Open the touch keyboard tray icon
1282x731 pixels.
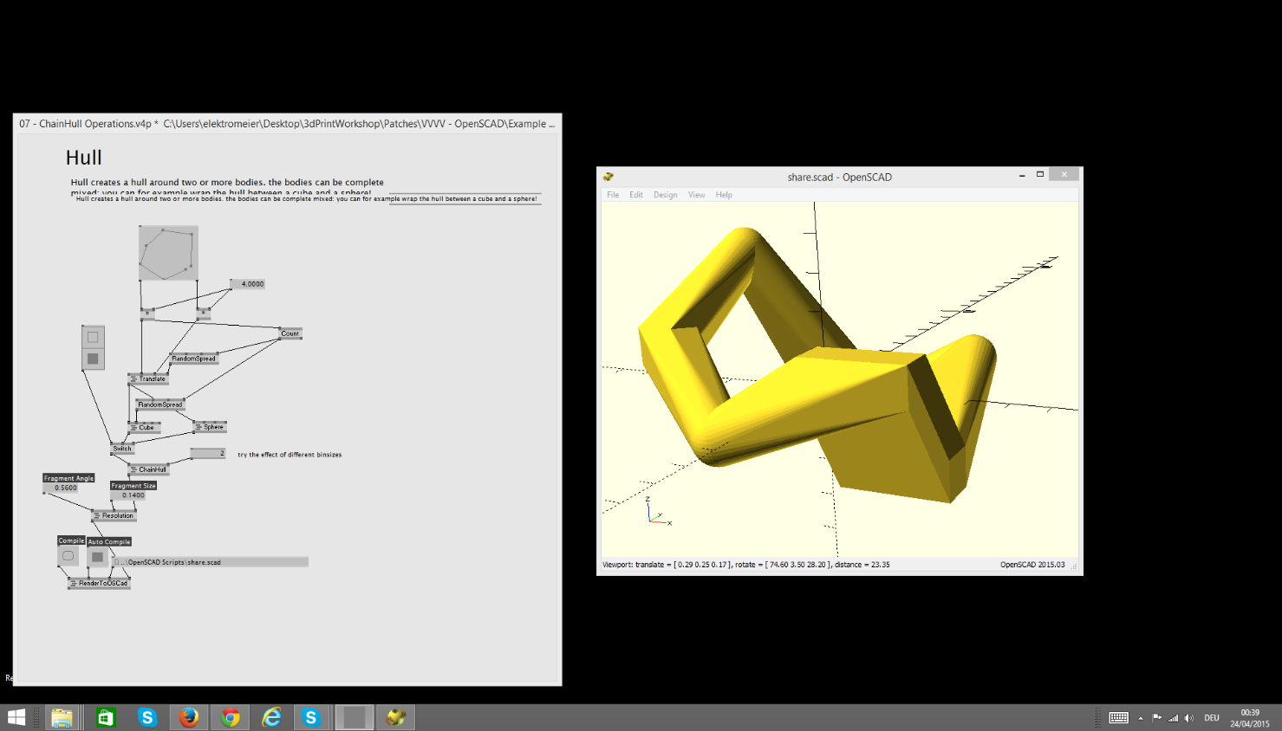point(1118,718)
